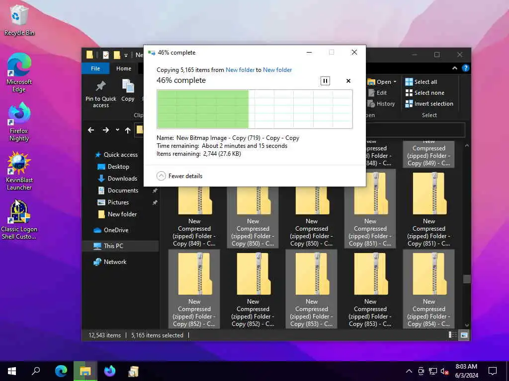Open notification center icon
Screen dimensions: 509x381
coord(493,371)
